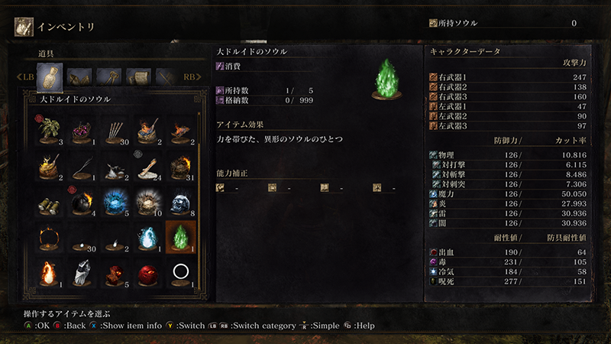Pick the fiery Darksign ring item
The width and height of the screenshot is (611, 344).
[49, 237]
